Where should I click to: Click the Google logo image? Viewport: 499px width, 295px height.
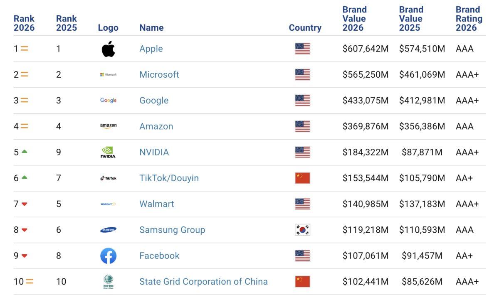click(x=108, y=101)
